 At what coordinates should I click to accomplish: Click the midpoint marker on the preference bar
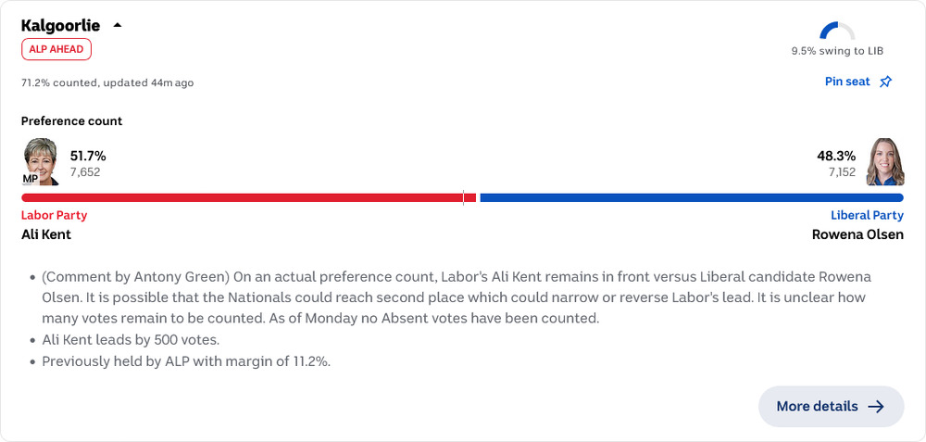[463, 198]
